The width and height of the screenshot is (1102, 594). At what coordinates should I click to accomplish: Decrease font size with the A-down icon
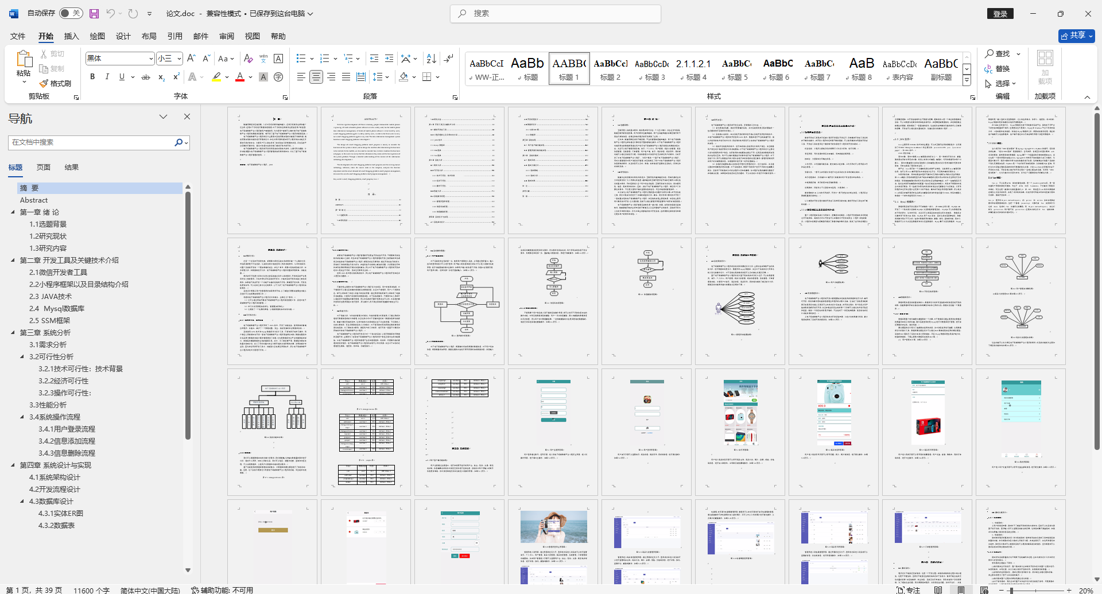pos(207,59)
